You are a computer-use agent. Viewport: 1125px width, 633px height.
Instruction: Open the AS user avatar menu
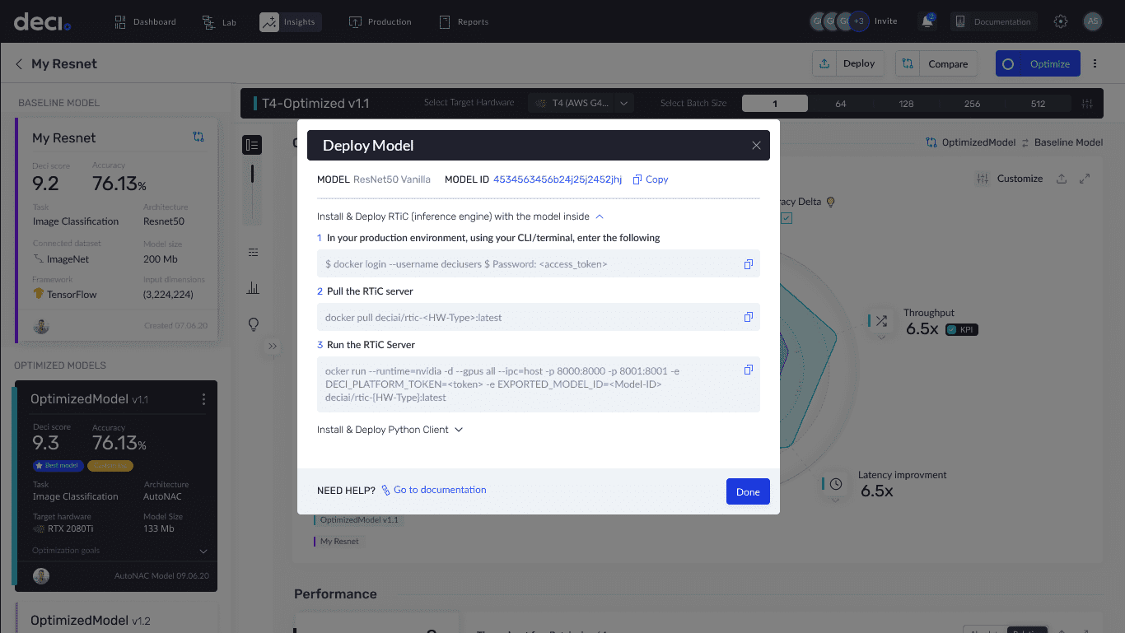coord(1093,22)
